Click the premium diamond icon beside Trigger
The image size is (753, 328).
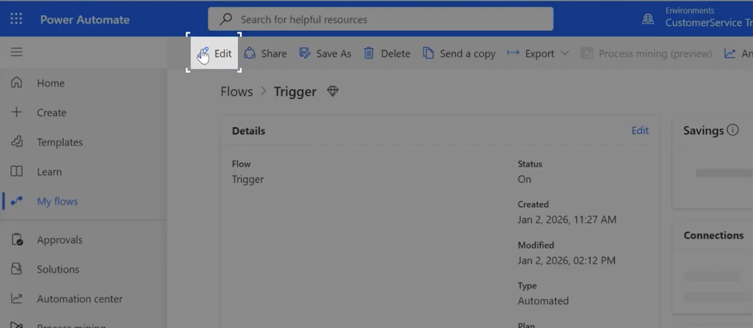coord(333,91)
